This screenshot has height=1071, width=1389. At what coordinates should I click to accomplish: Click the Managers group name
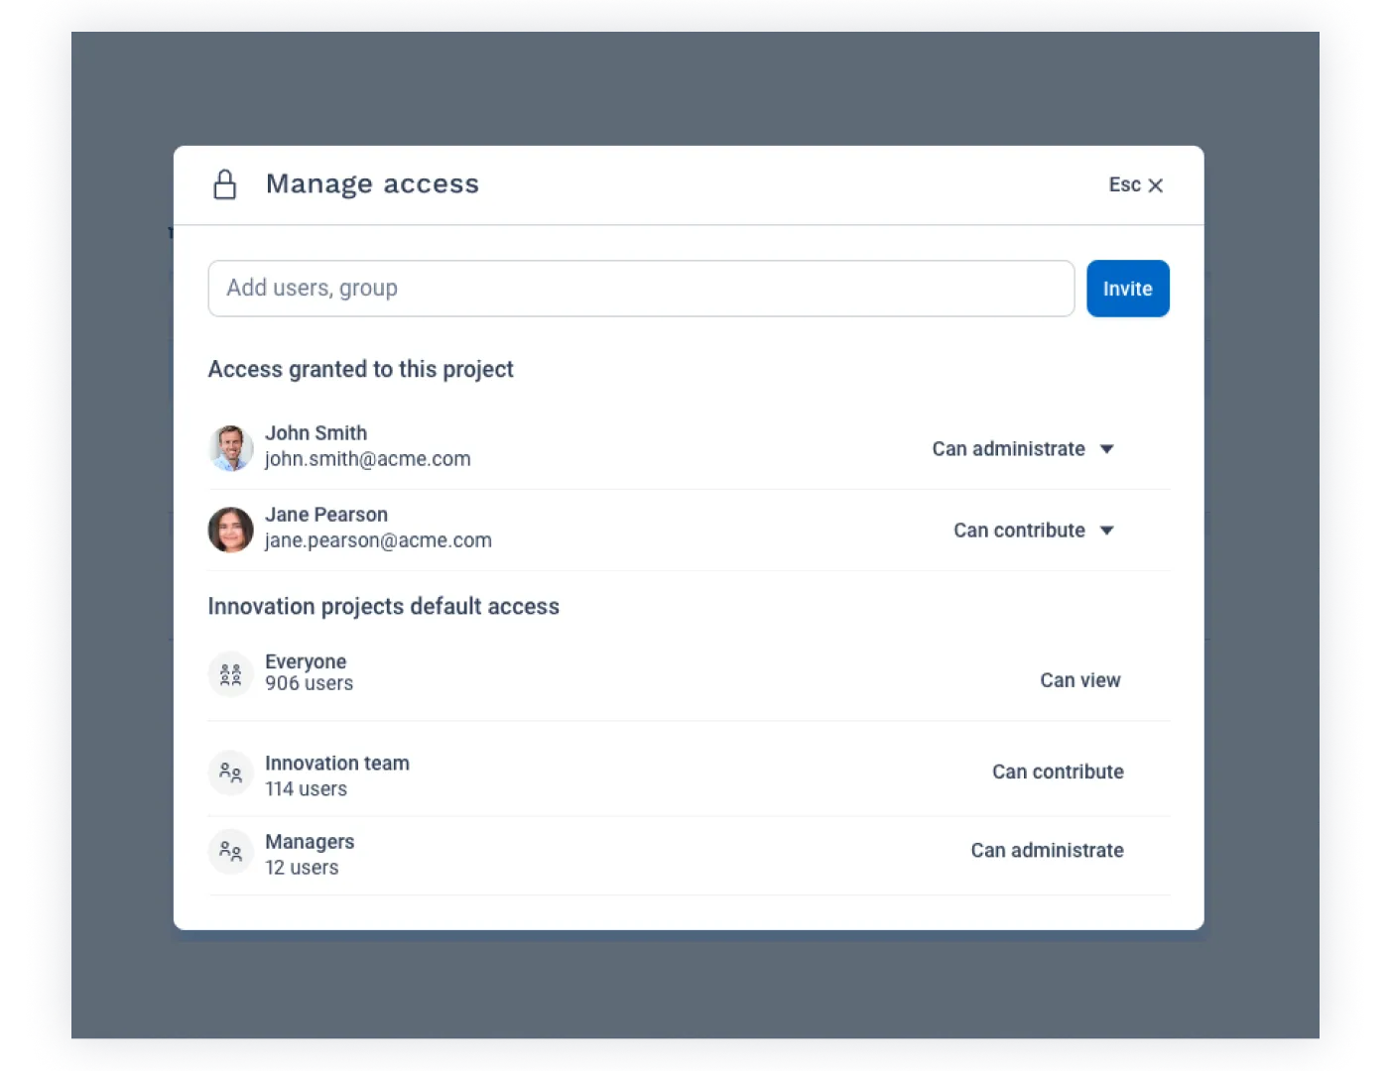pos(310,842)
